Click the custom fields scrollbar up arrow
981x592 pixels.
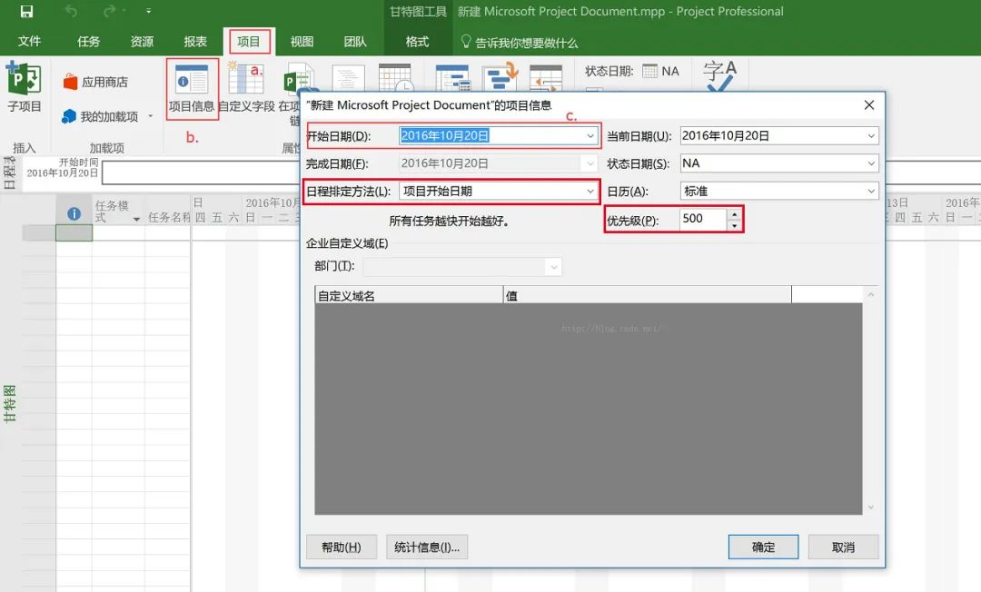870,294
